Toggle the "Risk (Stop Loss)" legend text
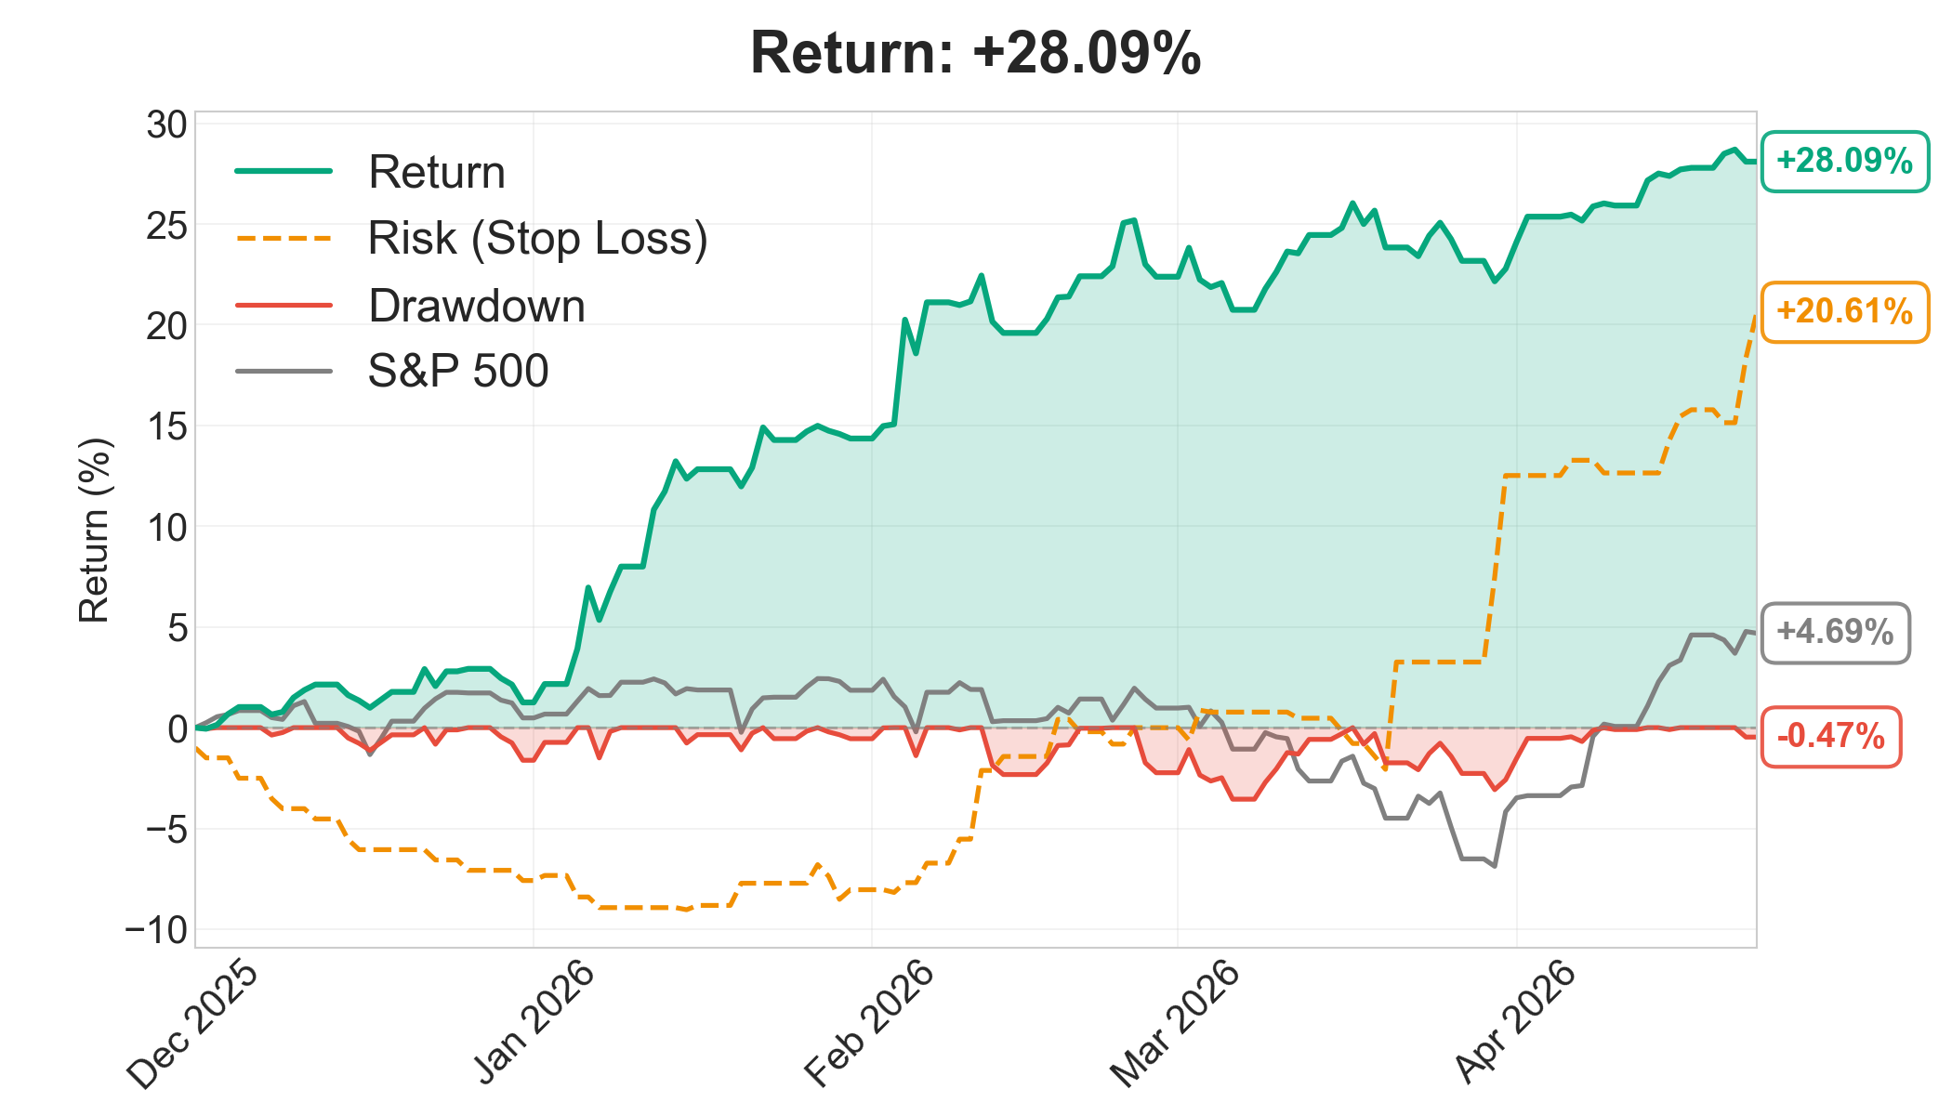 pos(538,239)
